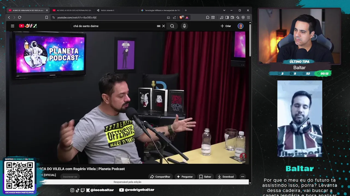Switch to 'Tecnologias Militares e Aeroespaciais' tab
The height and width of the screenshot is (196, 350).
(161, 10)
